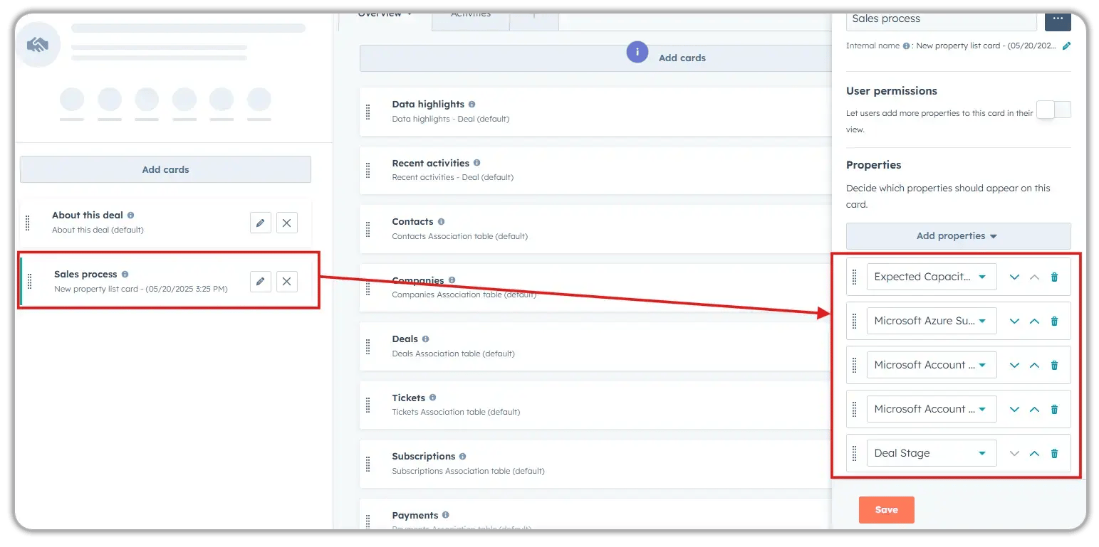This screenshot has width=1099, height=547.
Task: Click the Save button
Action: click(886, 509)
